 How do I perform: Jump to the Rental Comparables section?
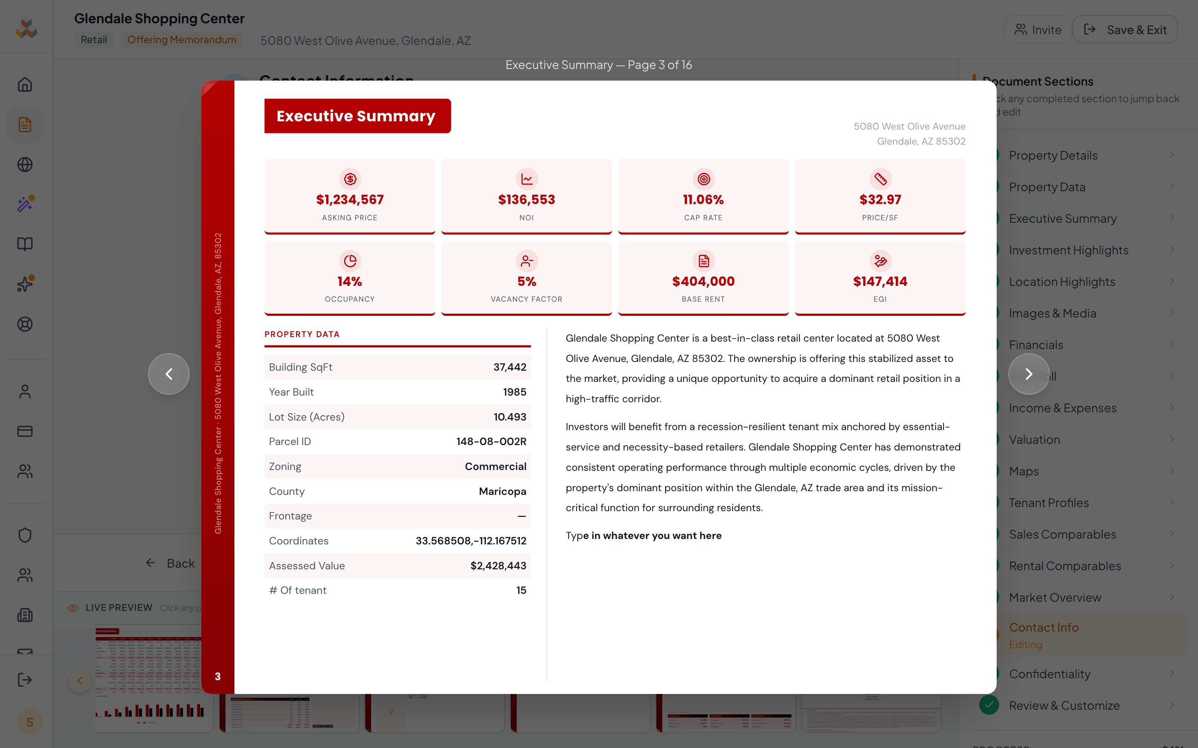1065,566
